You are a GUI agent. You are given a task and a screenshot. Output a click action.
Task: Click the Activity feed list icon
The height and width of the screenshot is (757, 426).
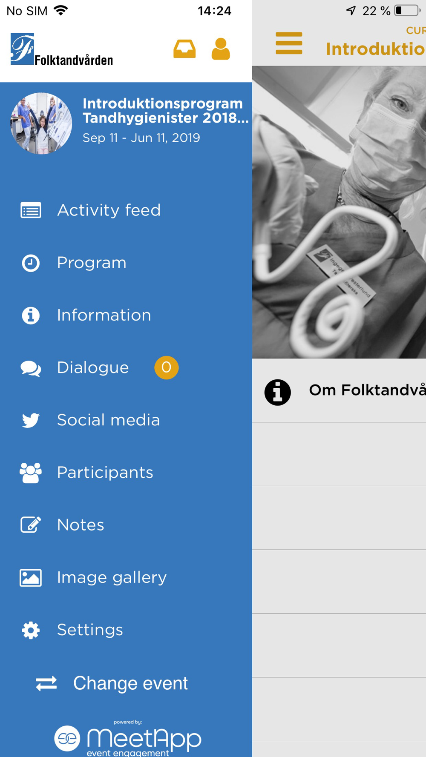pyautogui.click(x=31, y=210)
